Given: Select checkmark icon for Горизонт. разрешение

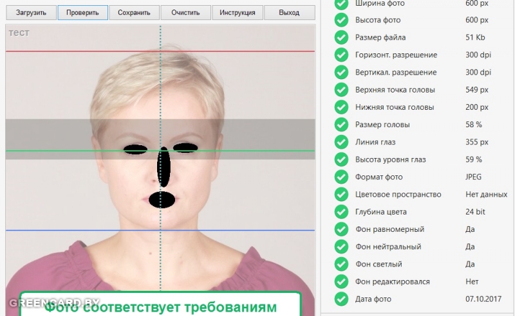Looking at the screenshot, I should click(x=341, y=55).
